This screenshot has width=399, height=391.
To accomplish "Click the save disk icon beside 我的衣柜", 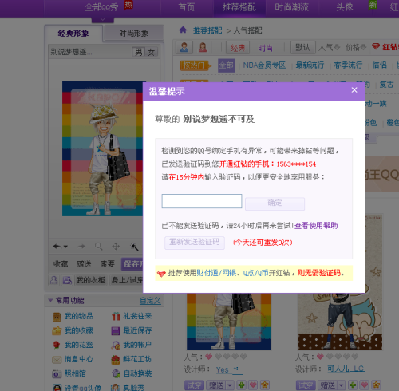I will (x=67, y=280).
